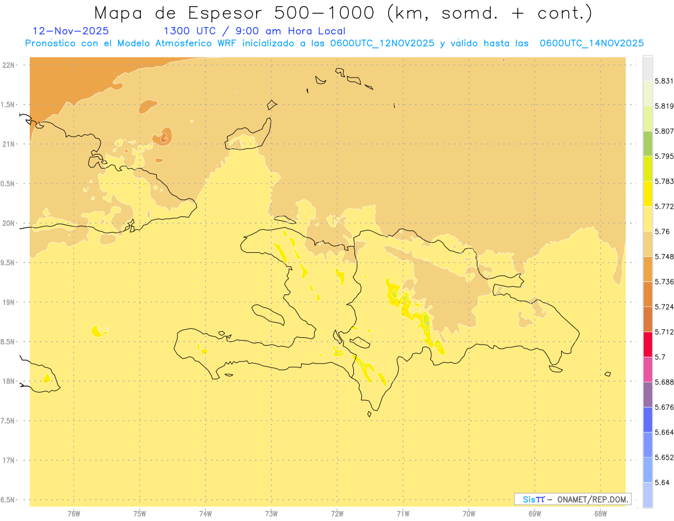The height and width of the screenshot is (521, 674).
Task: Click the colorbar value '5.7'
Action: 661,357
